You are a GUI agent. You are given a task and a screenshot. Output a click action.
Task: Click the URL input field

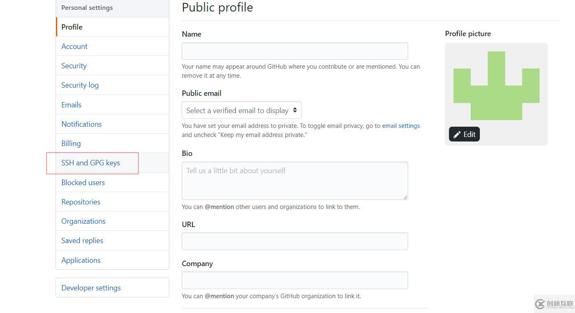[x=295, y=241]
